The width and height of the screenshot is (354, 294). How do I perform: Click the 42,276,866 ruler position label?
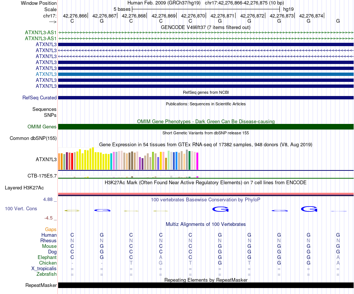coord(75,16)
